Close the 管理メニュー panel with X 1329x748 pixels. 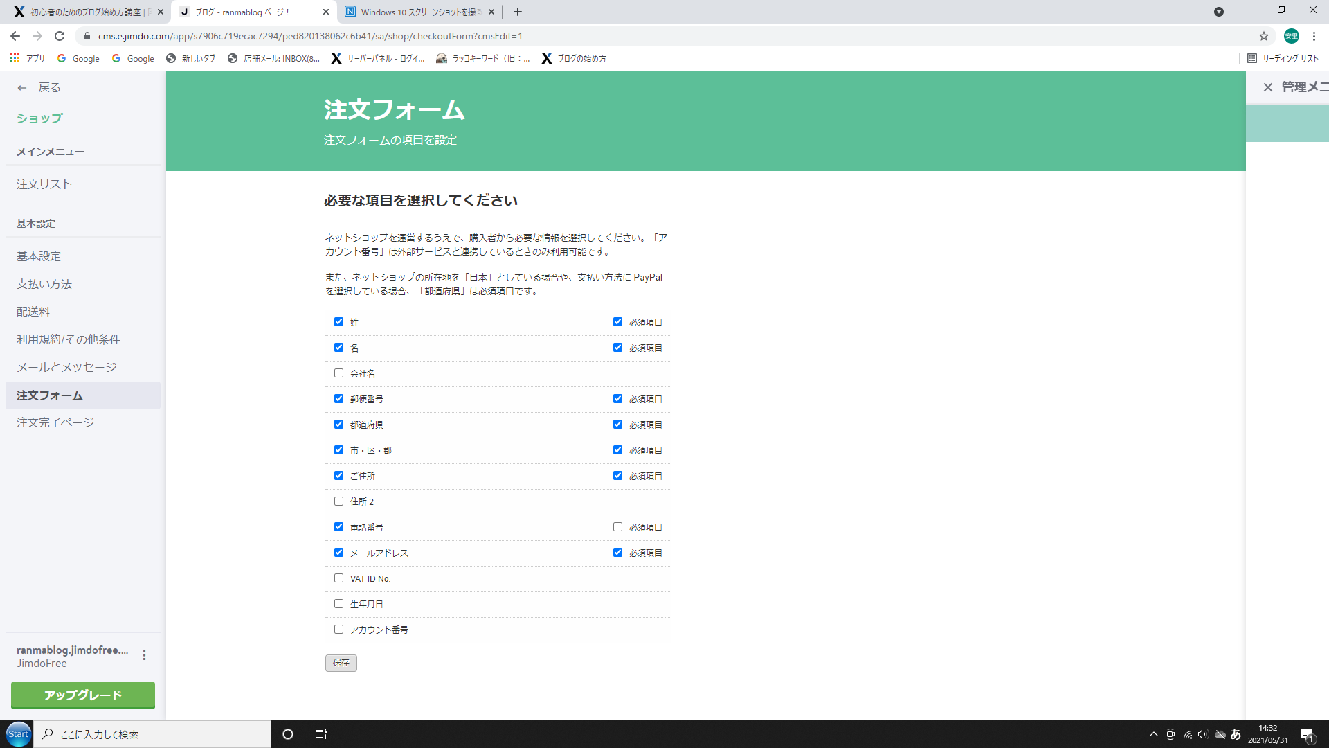tap(1267, 87)
